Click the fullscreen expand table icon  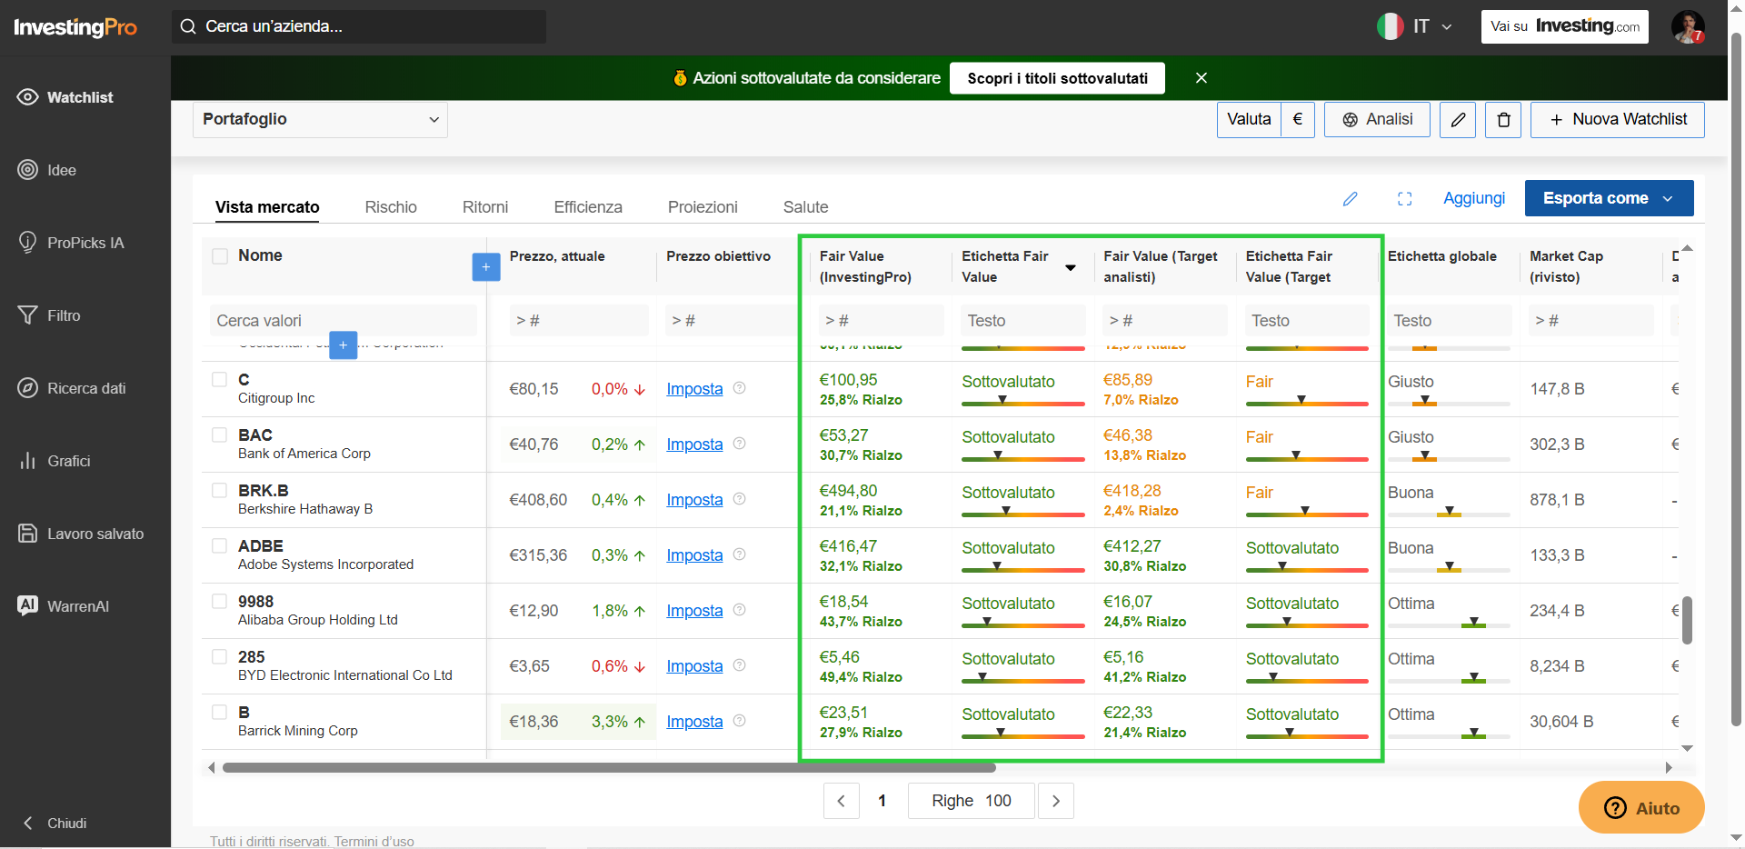[x=1404, y=198]
